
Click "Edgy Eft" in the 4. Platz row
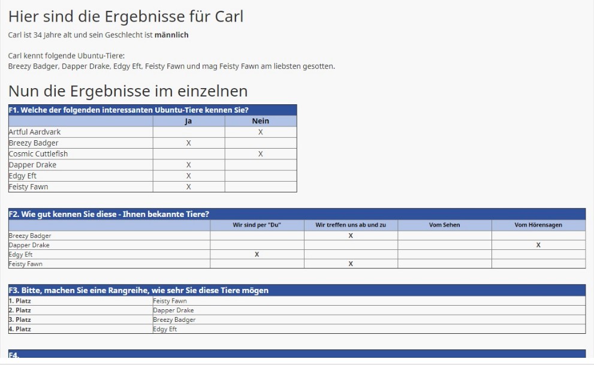[x=165, y=330]
